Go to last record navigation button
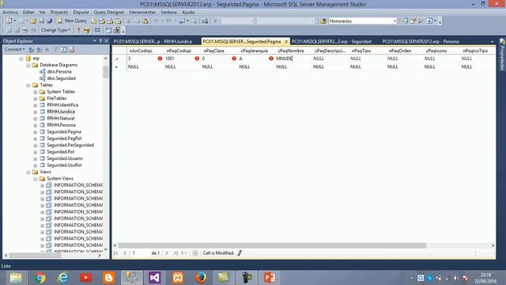Image resolution: width=506 pixels, height=285 pixels. 176,253
